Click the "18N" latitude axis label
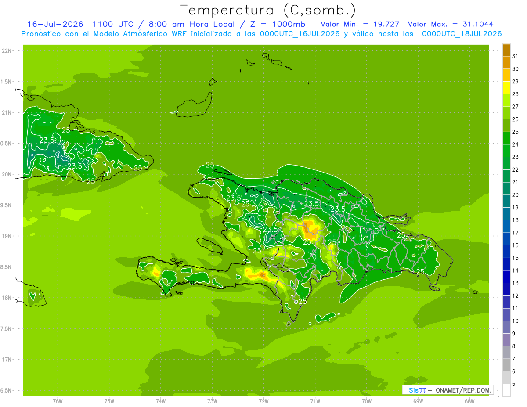The height and width of the screenshot is (407, 527). click(7, 298)
